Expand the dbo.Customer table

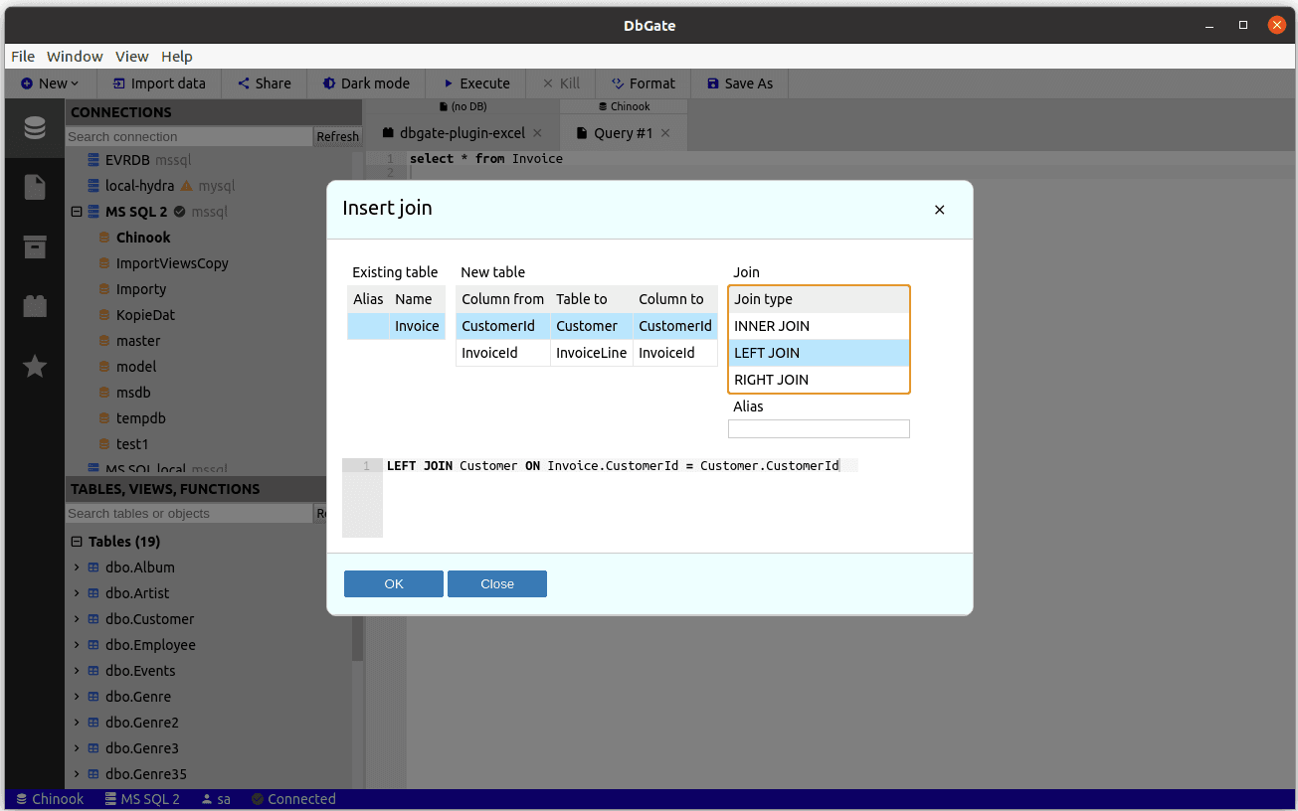point(76,618)
